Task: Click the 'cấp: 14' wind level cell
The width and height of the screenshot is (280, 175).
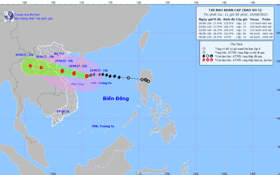Action: click(241, 26)
